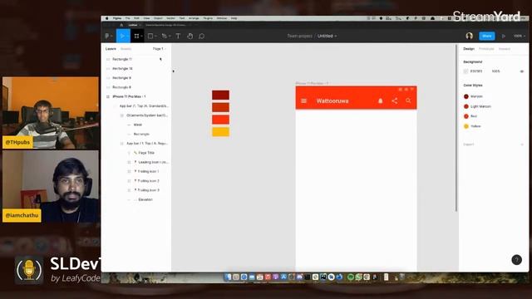The image size is (532, 299).
Task: Select the Hand tool
Action: 190,36
